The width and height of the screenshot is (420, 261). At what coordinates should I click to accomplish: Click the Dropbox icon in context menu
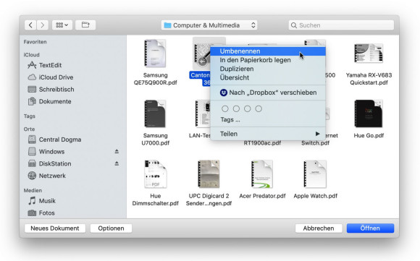pos(223,93)
